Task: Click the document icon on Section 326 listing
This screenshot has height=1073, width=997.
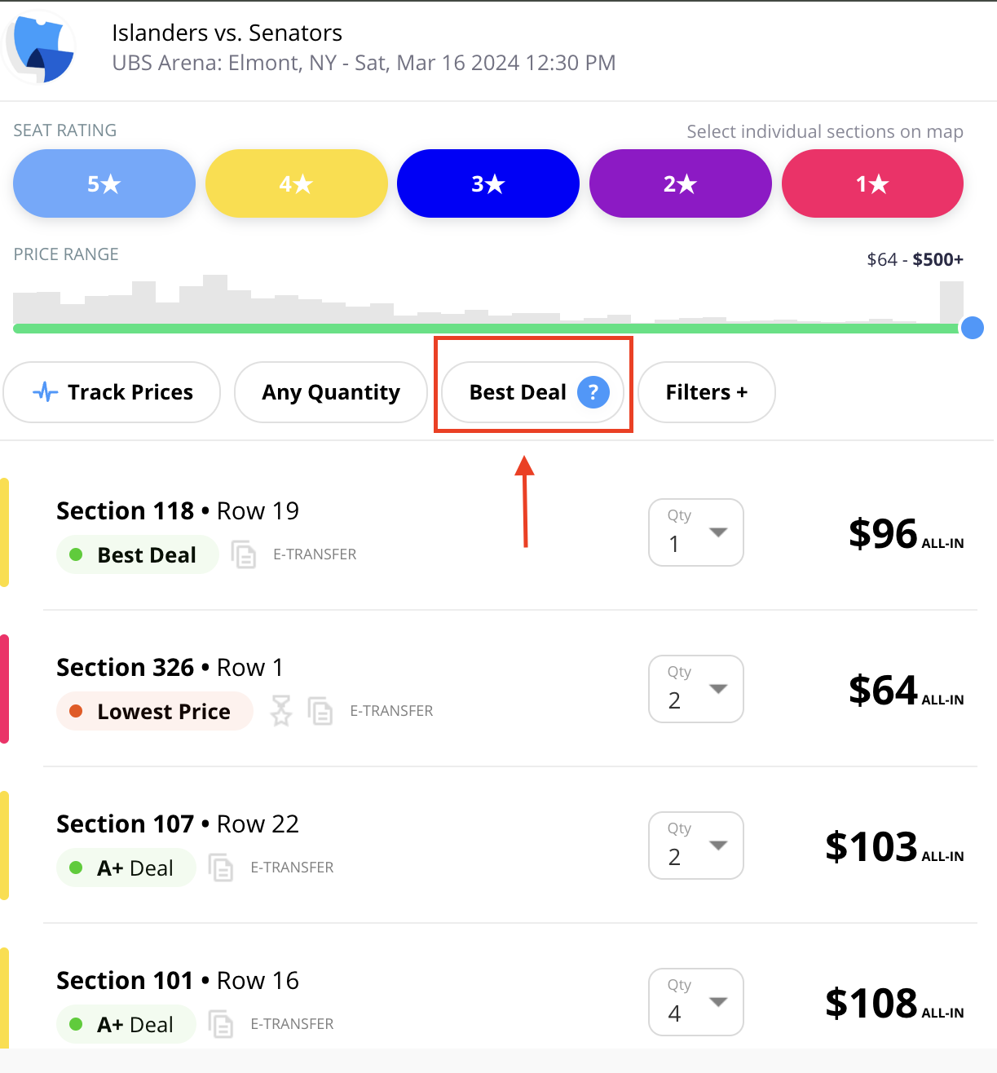Action: click(320, 711)
